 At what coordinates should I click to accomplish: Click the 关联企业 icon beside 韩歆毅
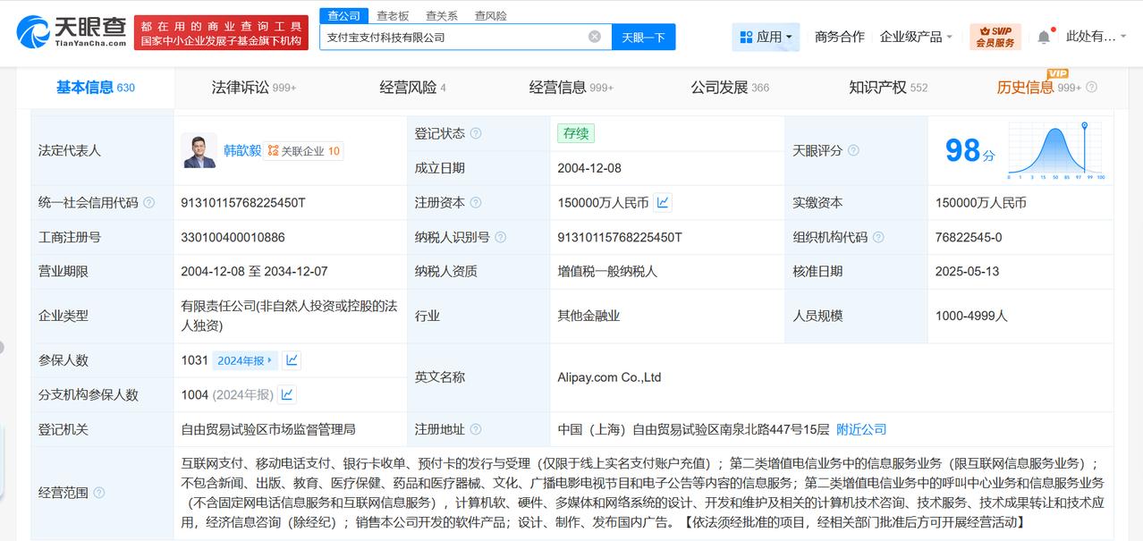[274, 151]
